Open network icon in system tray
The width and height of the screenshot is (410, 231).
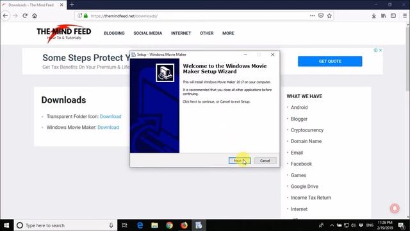[x=347, y=225]
